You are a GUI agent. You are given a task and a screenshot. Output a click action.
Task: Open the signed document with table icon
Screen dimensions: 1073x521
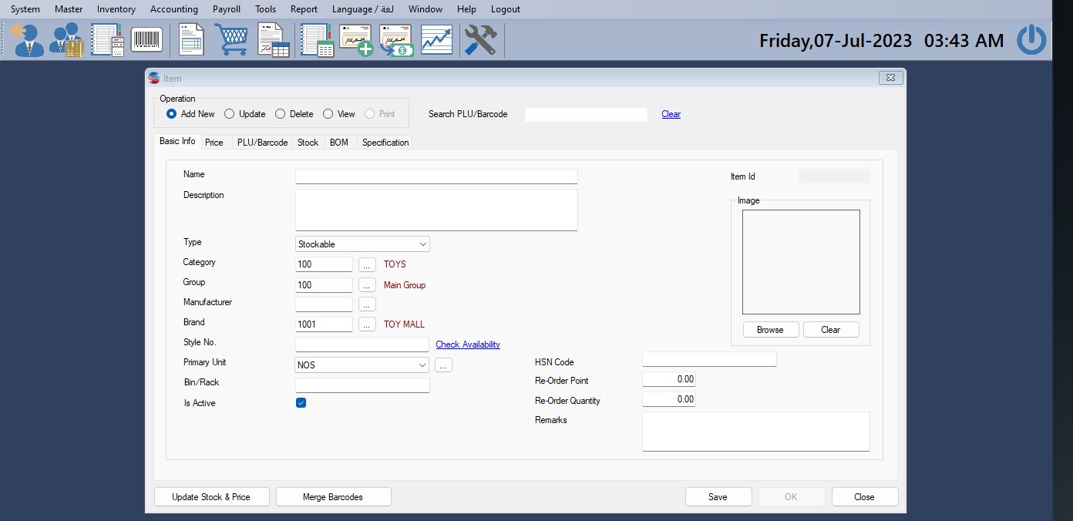click(x=274, y=39)
